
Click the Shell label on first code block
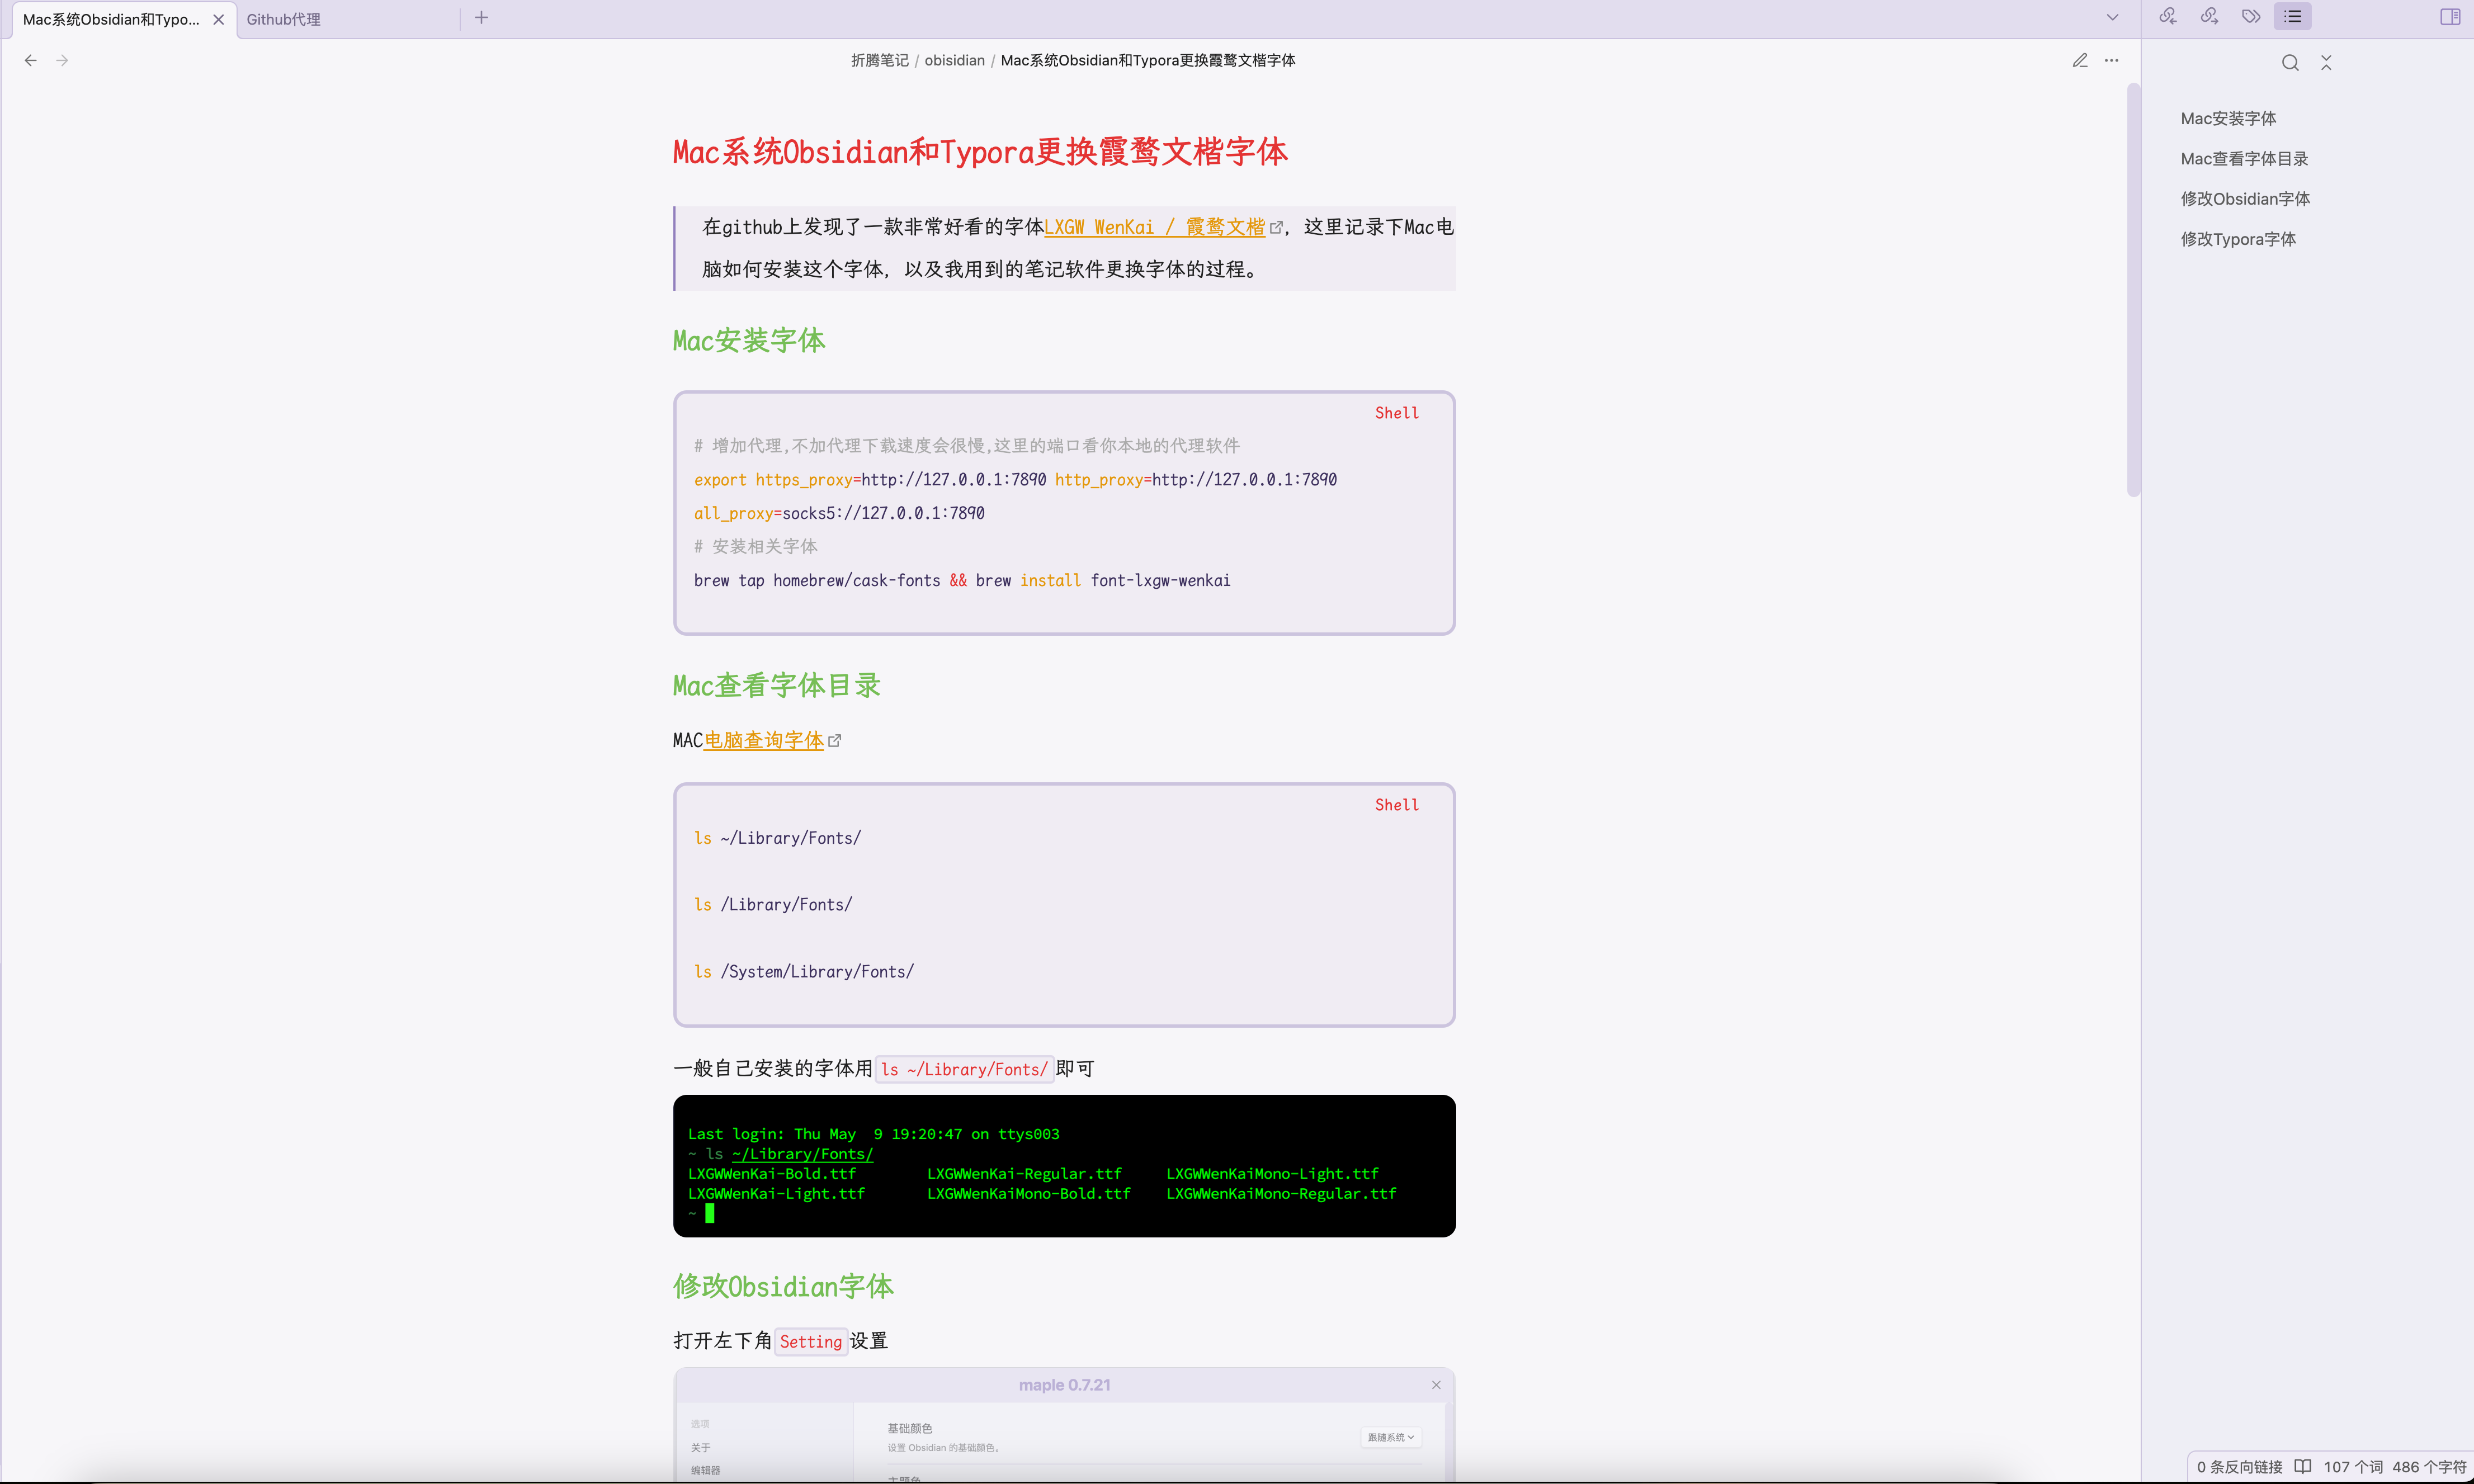pyautogui.click(x=1396, y=414)
